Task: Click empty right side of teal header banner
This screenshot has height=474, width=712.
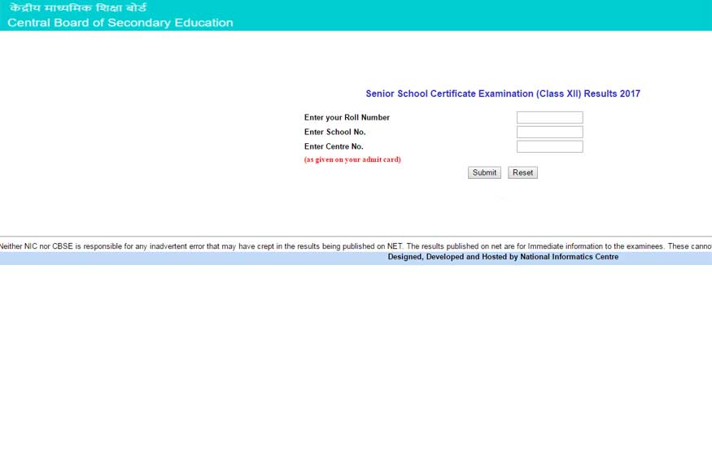Action: (x=529, y=15)
